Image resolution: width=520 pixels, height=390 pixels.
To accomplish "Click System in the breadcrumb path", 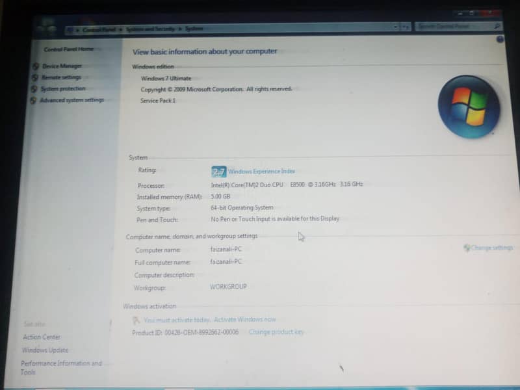I will pos(194,29).
